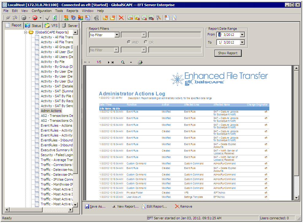The image size is (303, 223).
Task: Click the Save As... button
Action: coord(95,206)
